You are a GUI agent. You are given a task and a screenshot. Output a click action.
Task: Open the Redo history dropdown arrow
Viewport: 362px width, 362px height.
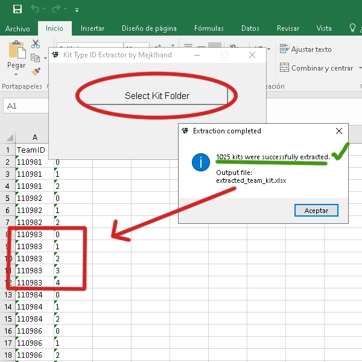pos(66,9)
